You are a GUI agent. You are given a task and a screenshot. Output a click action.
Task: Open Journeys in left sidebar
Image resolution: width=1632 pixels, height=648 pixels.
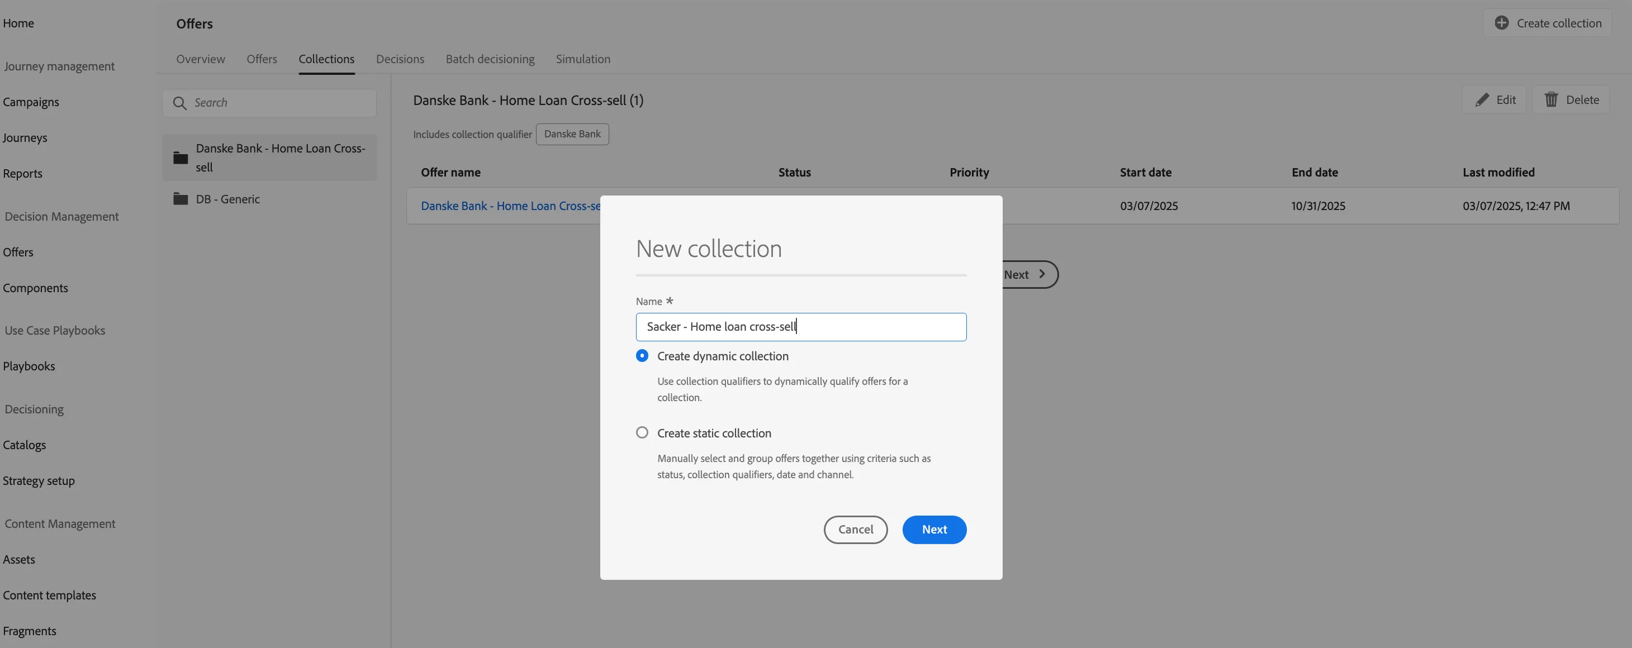[25, 138]
